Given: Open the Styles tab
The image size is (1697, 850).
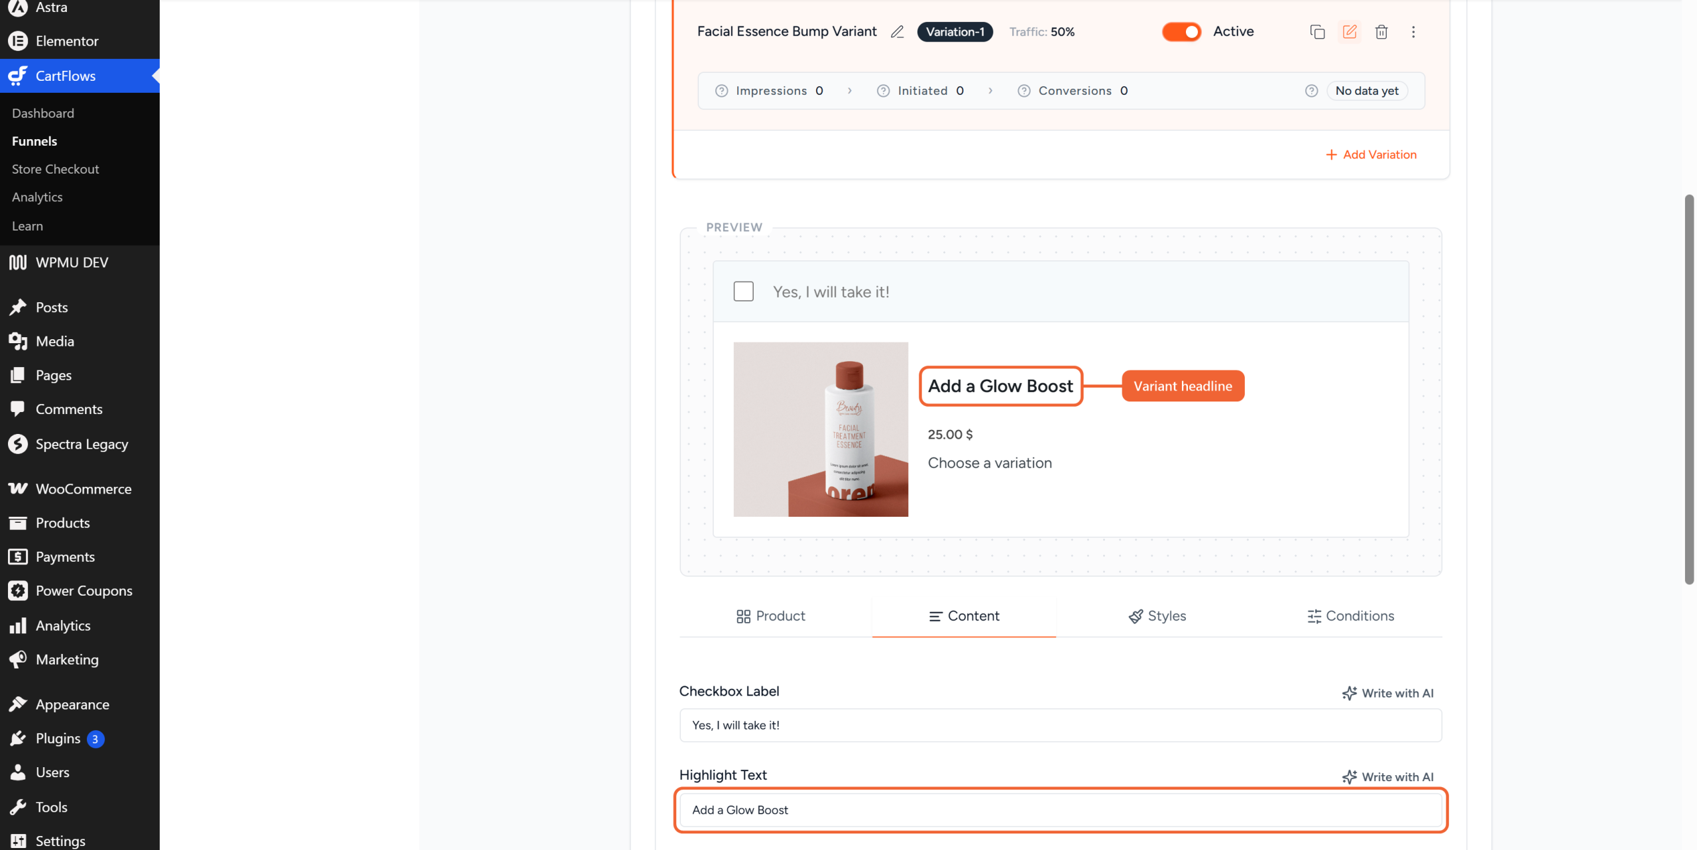Looking at the screenshot, I should pyautogui.click(x=1157, y=616).
